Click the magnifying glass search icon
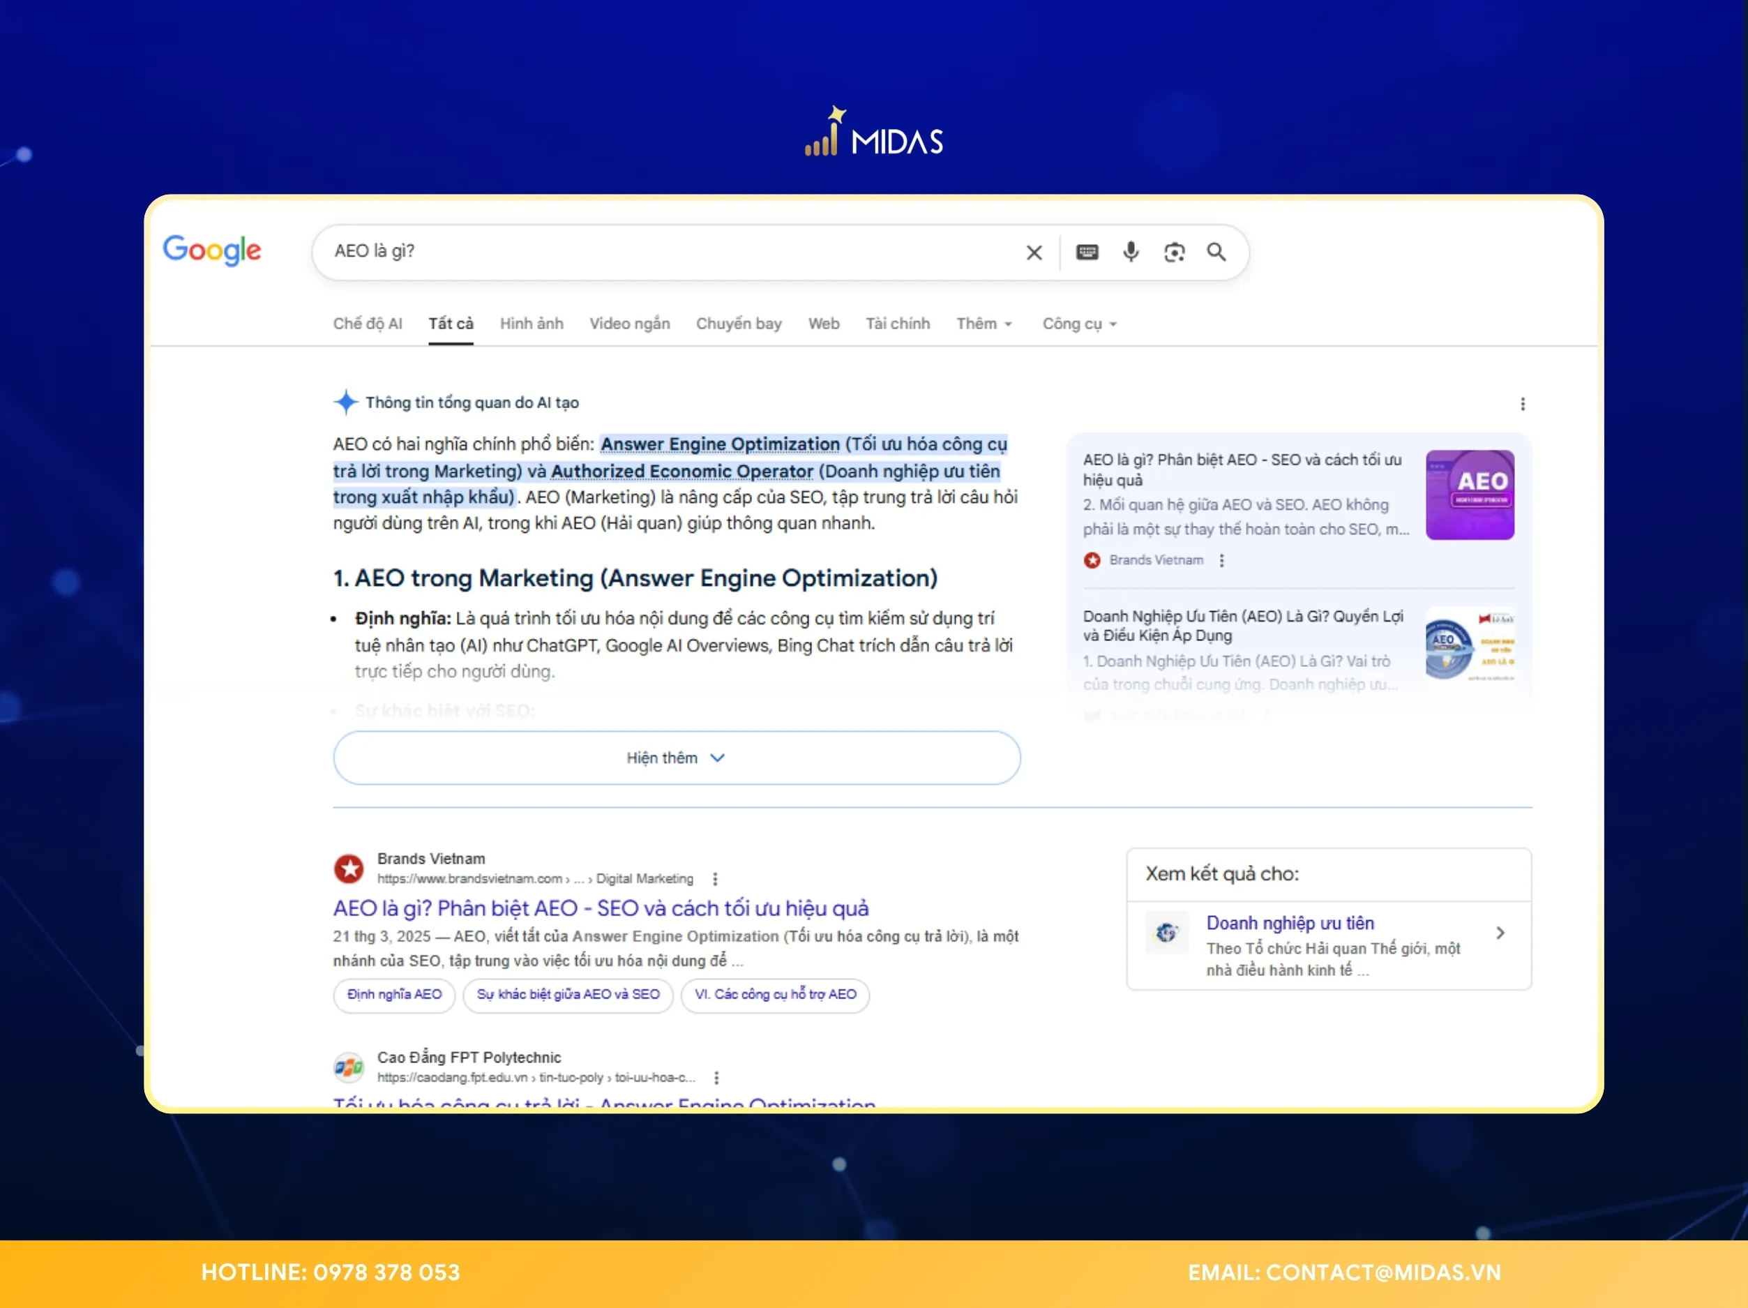Image resolution: width=1748 pixels, height=1308 pixels. tap(1216, 252)
